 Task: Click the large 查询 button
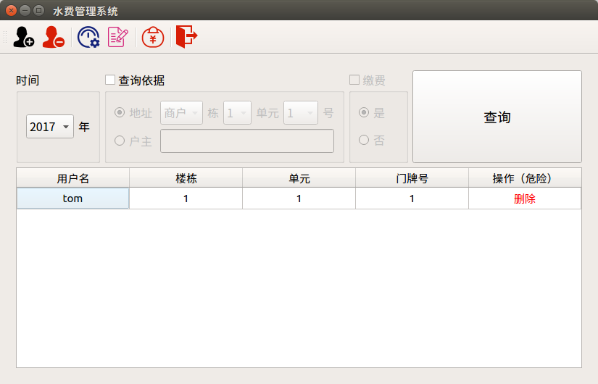[497, 117]
